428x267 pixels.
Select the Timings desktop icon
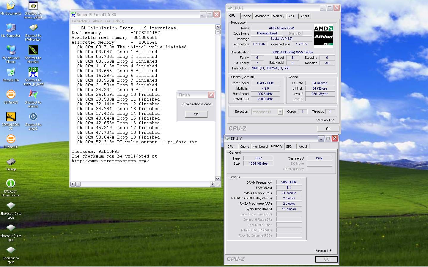(11, 162)
